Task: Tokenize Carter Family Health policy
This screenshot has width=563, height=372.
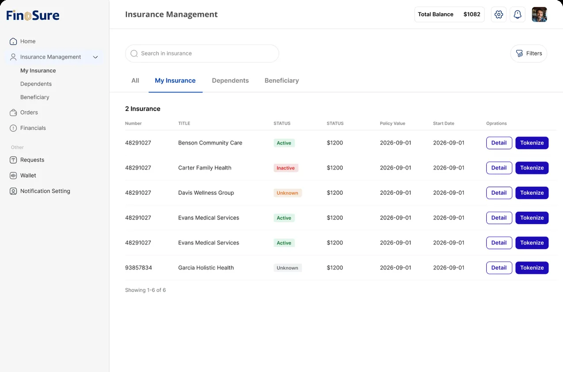Action: pyautogui.click(x=532, y=168)
